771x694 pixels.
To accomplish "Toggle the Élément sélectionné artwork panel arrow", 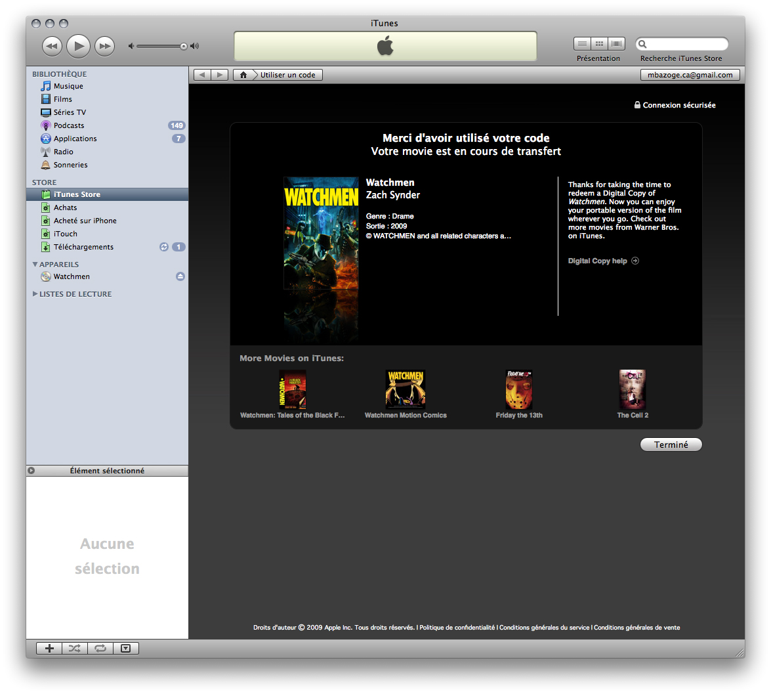I will point(31,471).
